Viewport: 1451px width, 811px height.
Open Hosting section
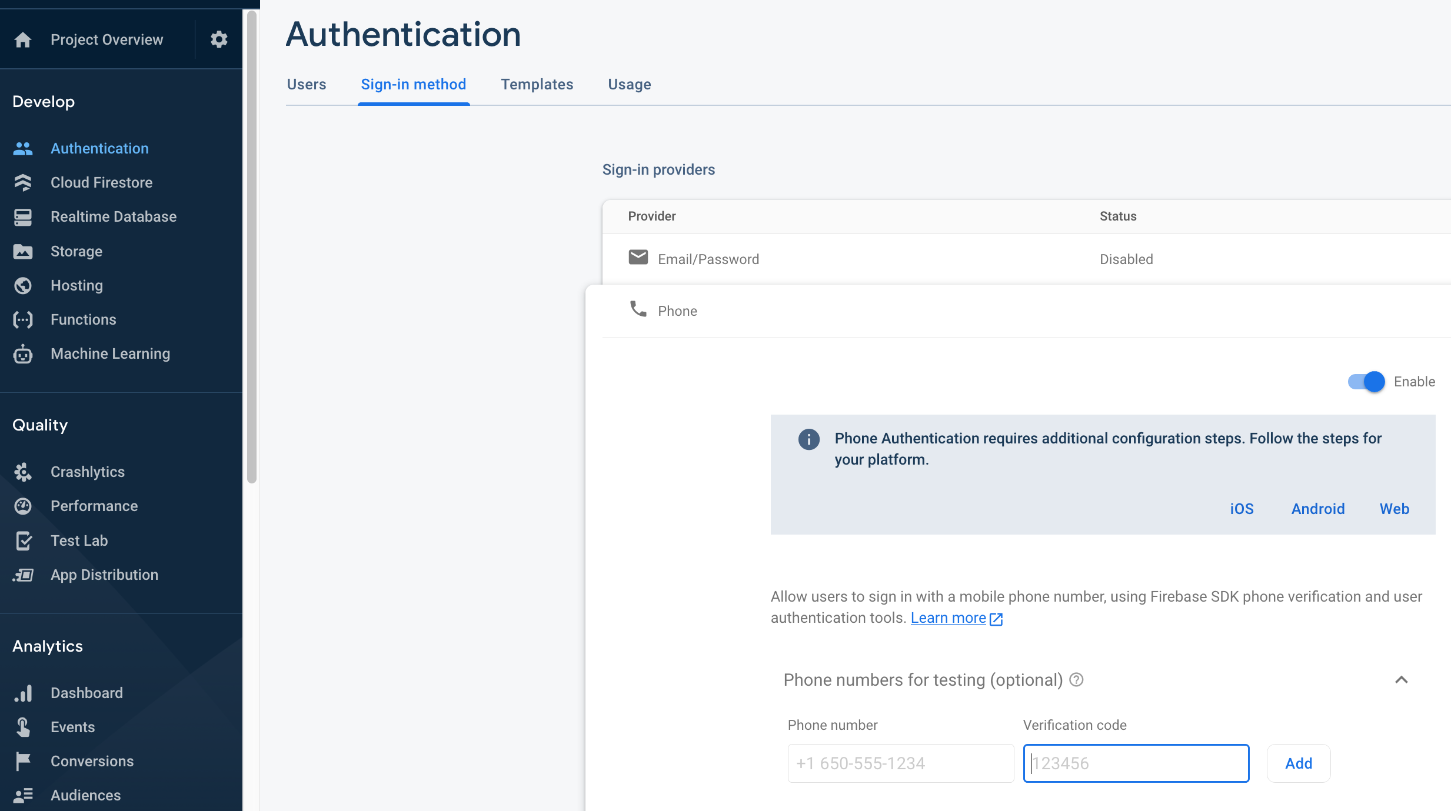point(76,286)
